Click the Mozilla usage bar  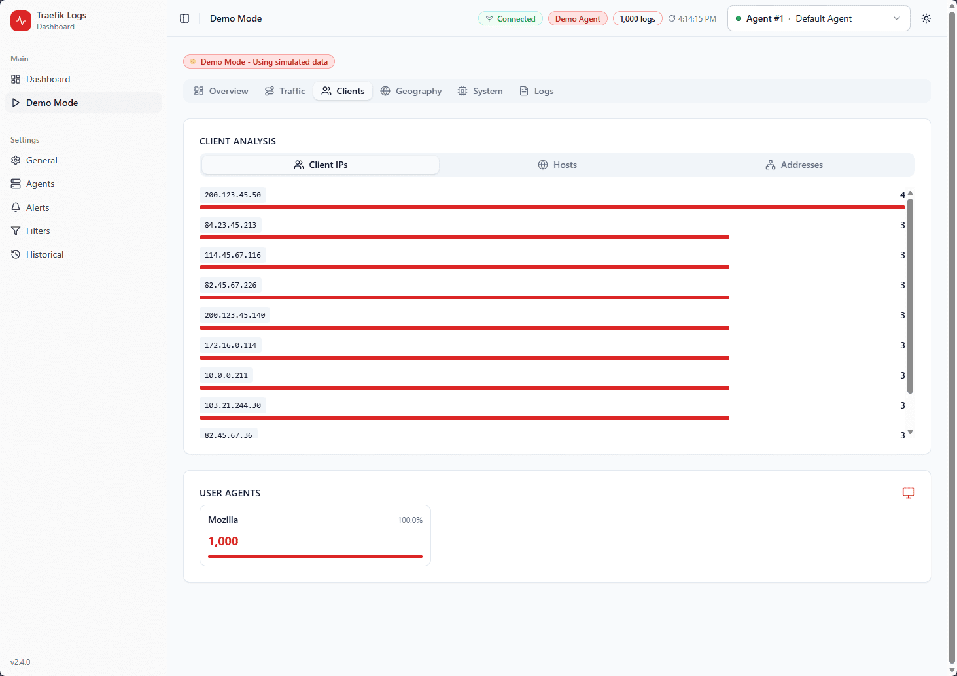pyautogui.click(x=315, y=556)
